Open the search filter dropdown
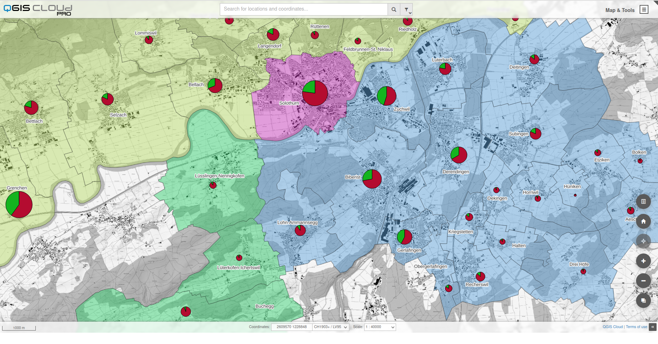Viewport: 658px width, 344px height. (x=407, y=10)
